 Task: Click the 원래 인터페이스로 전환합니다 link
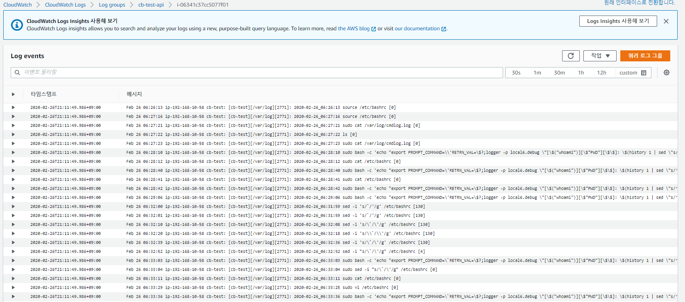(x=639, y=2)
